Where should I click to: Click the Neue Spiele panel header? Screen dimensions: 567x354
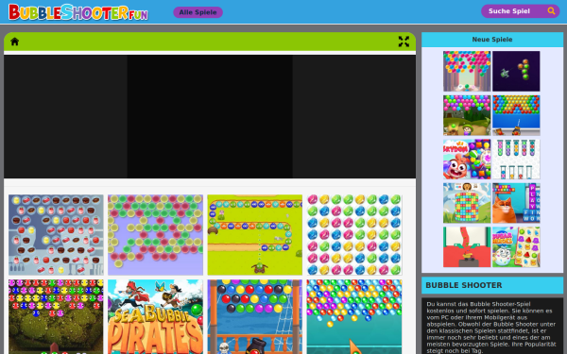[492, 40]
